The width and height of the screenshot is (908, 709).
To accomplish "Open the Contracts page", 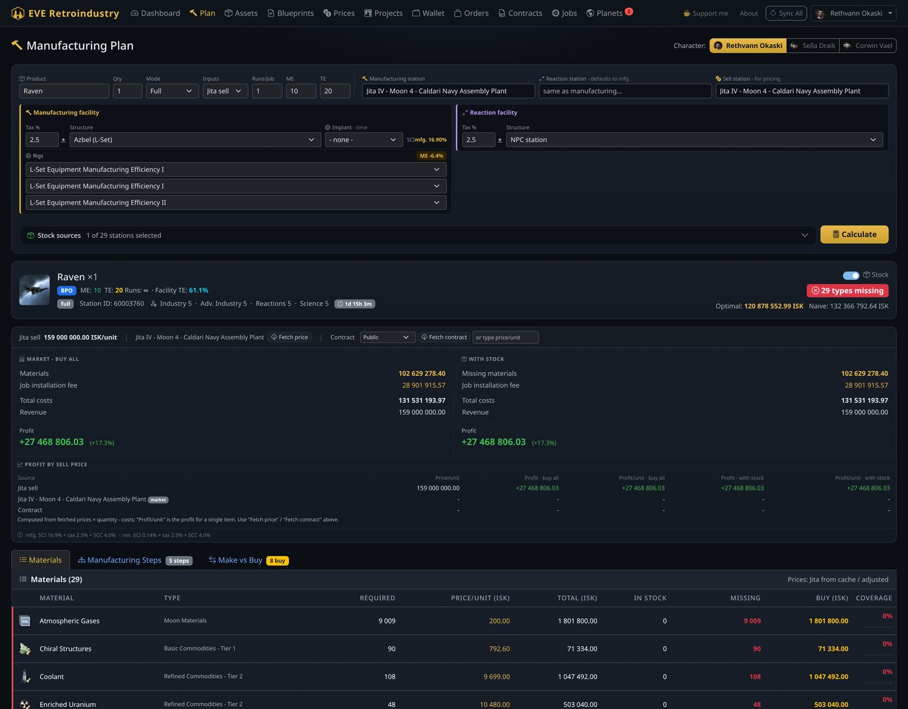I will [x=520, y=13].
